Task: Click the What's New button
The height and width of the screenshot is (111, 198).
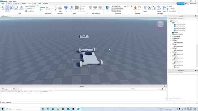Action: click(181, 4)
